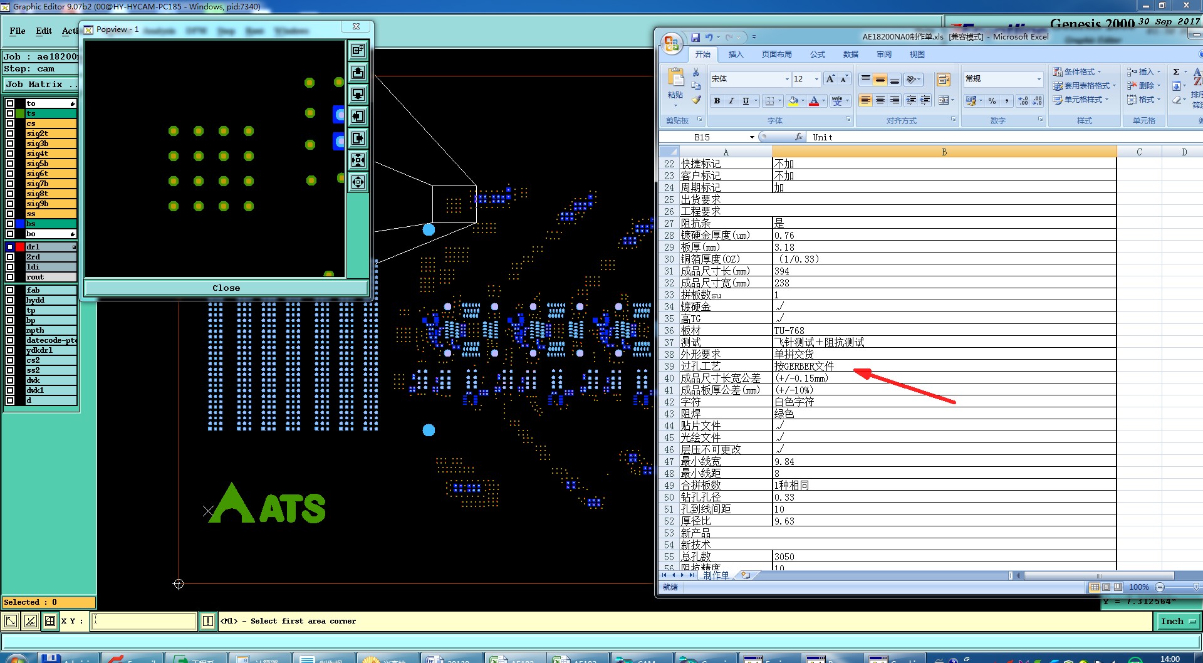This screenshot has height=663, width=1203.
Task: Decrease font size with the small A icon
Action: coord(844,79)
